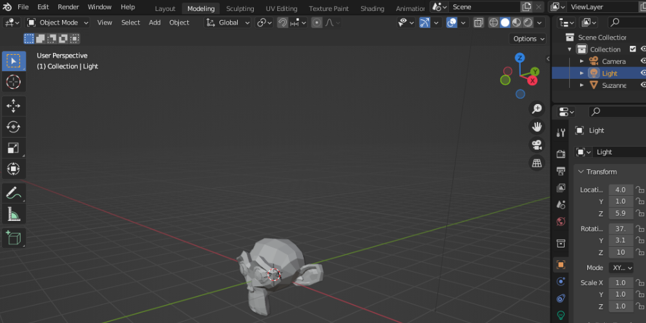This screenshot has height=323, width=646.
Task: Switch to the UV Editing workspace tab
Action: tap(282, 8)
